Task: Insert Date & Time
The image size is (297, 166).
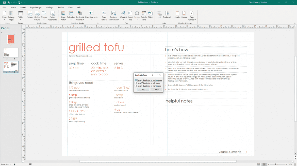Action: coord(144,15)
